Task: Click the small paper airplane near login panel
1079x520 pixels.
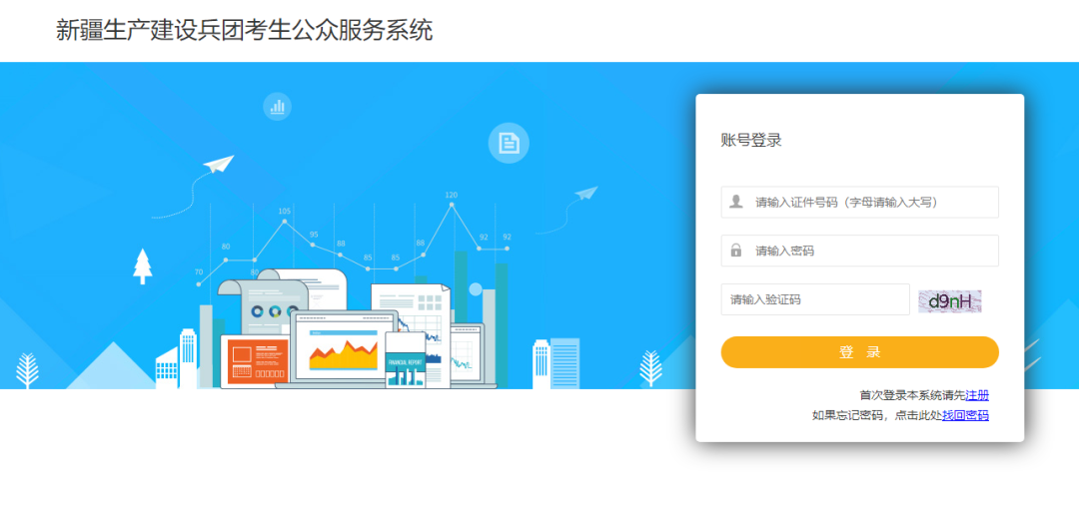Action: 586,194
